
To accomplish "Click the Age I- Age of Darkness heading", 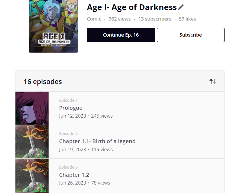I will (132, 7).
